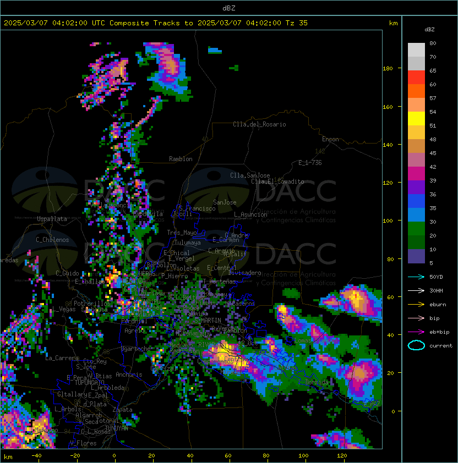
Task: Click the white 30HM arrow in legend
Action: [x=416, y=291]
